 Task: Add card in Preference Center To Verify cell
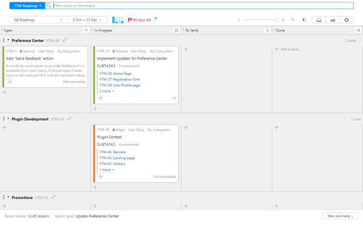(x=186, y=49)
